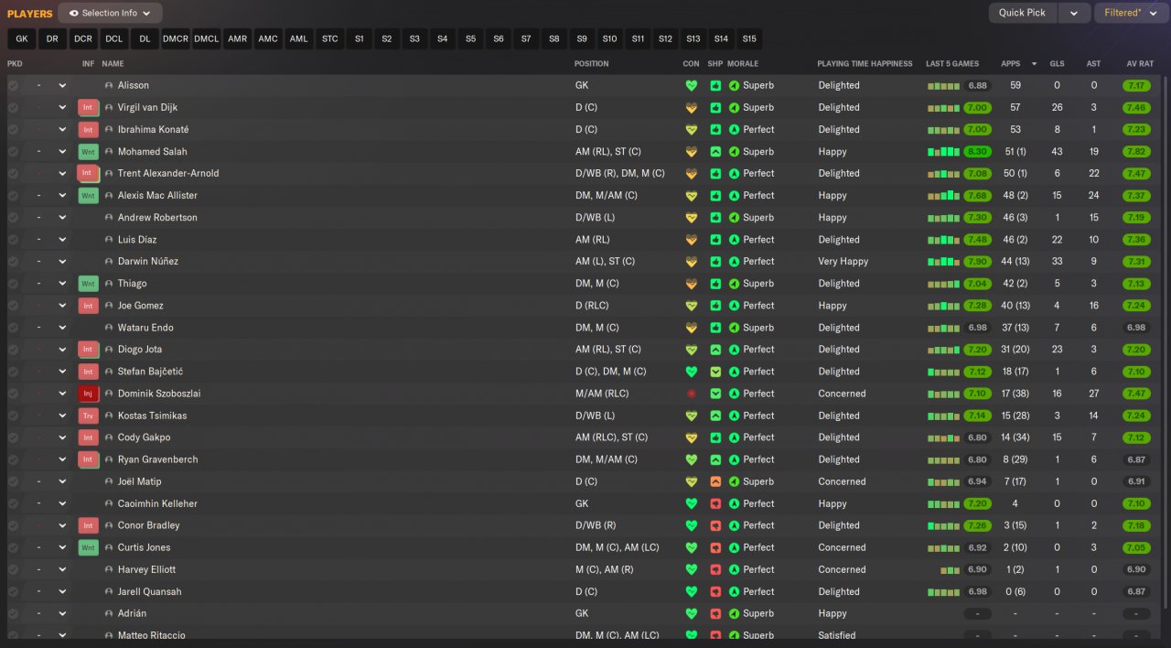
Task: Click Salah's last 5 games form bars
Action: pos(943,152)
